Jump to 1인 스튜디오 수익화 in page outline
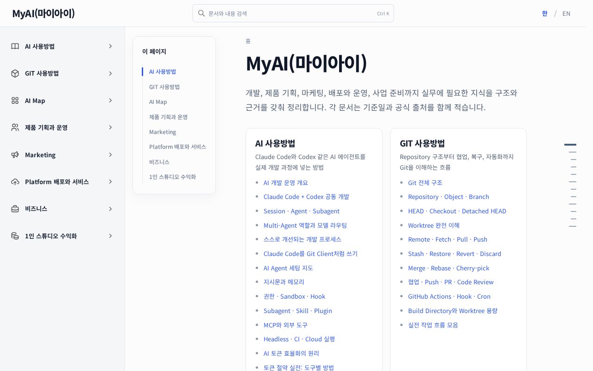The width and height of the screenshot is (593, 371). click(x=172, y=177)
